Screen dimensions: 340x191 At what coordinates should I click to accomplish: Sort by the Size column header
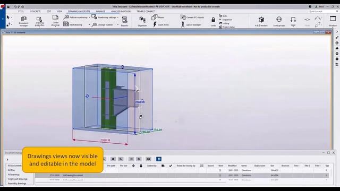click(273, 166)
